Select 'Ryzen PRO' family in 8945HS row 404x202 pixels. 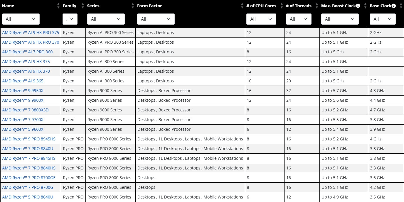(x=73, y=139)
